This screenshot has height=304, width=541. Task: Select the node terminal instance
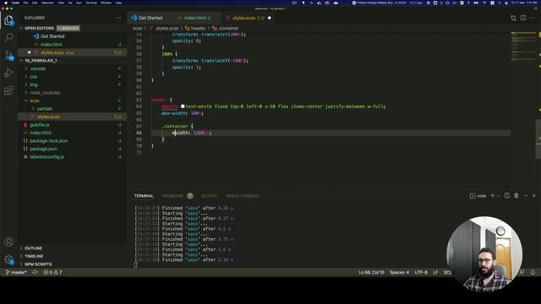coord(478,196)
